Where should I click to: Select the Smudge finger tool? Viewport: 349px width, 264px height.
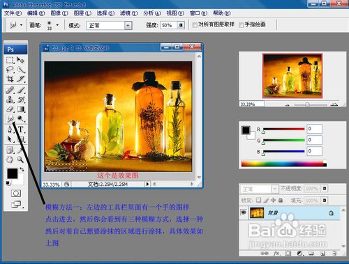pyautogui.click(x=10, y=118)
